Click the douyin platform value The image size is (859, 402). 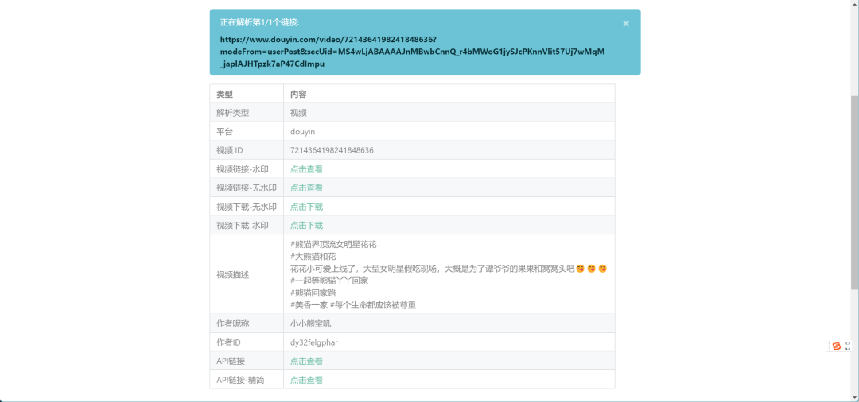click(303, 132)
